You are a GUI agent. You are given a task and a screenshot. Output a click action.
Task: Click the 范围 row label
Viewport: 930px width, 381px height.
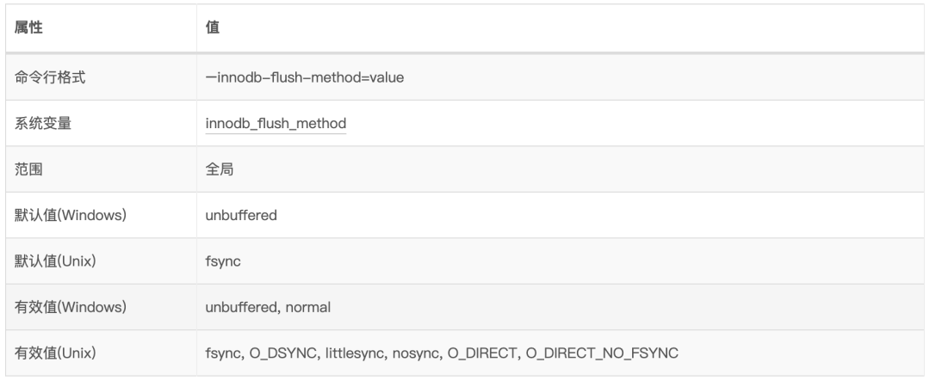30,169
